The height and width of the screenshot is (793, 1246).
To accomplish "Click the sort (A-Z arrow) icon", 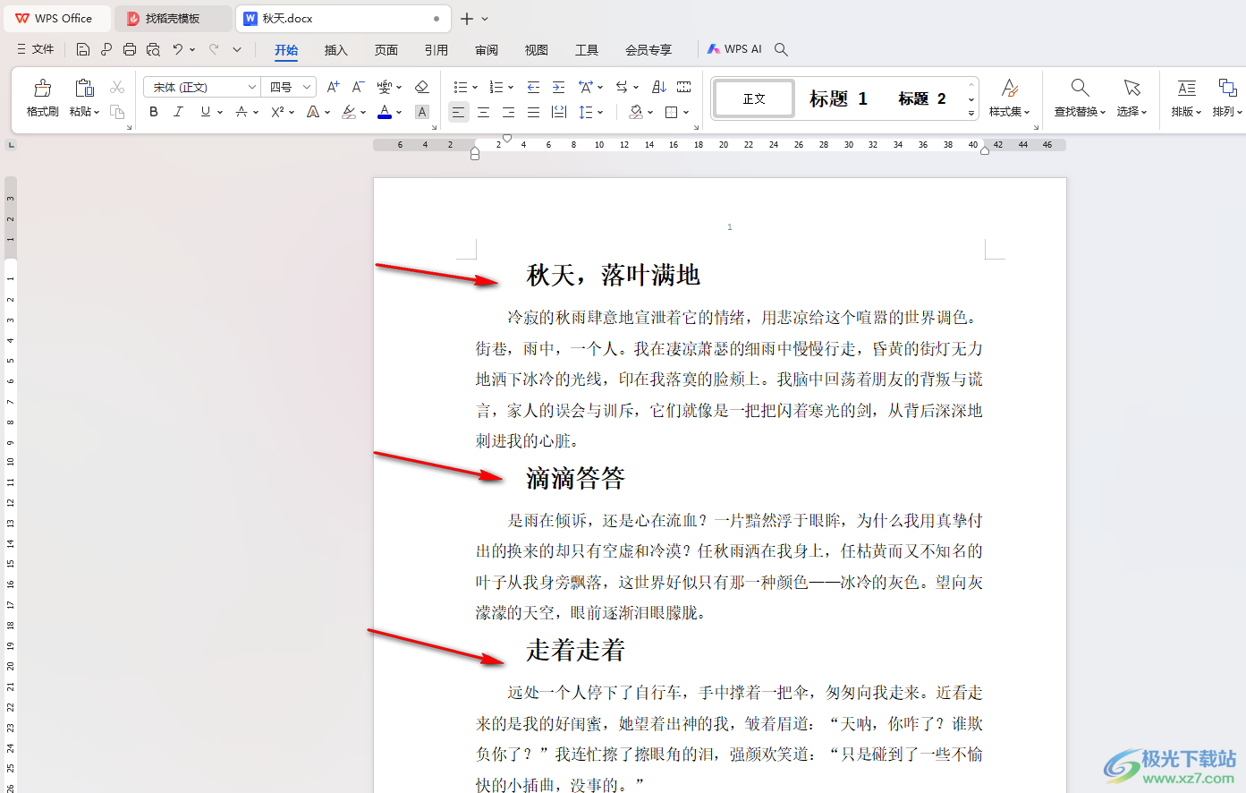I will 659,87.
